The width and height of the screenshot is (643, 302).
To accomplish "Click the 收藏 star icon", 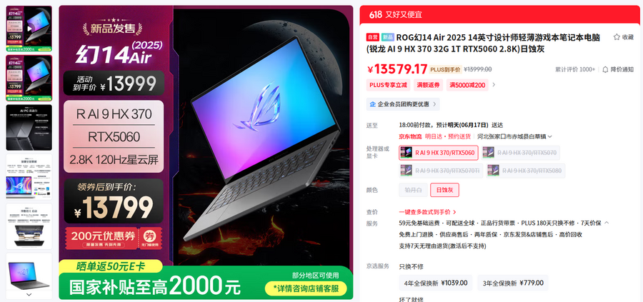I will (617, 37).
